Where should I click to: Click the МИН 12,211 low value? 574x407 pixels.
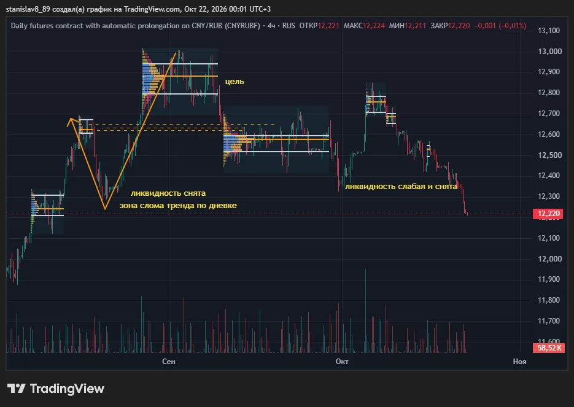pos(408,26)
